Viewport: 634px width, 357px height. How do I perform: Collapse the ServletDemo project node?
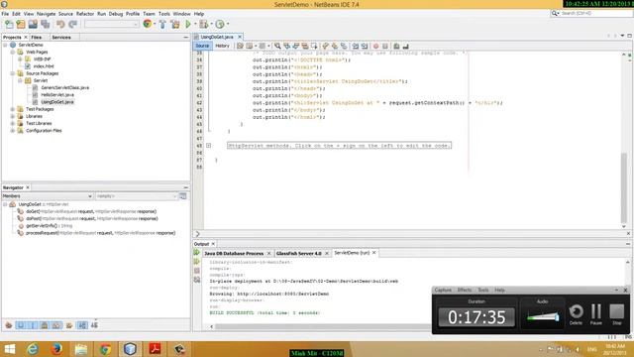5,45
